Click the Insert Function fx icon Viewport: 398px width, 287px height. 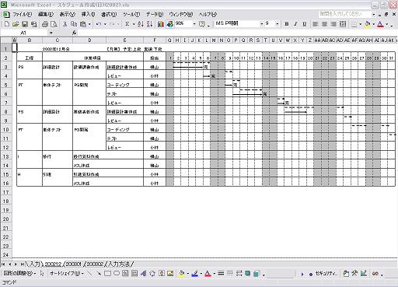point(74,33)
